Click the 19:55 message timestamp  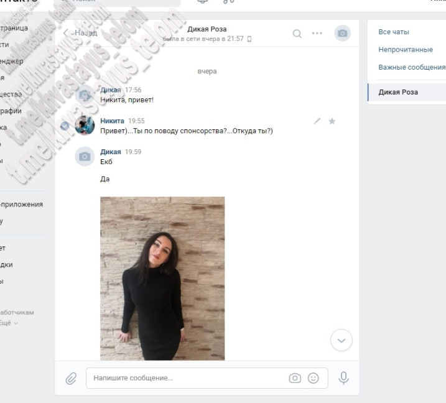click(136, 121)
